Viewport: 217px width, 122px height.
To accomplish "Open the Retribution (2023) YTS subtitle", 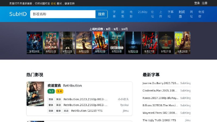I will 87,111.
